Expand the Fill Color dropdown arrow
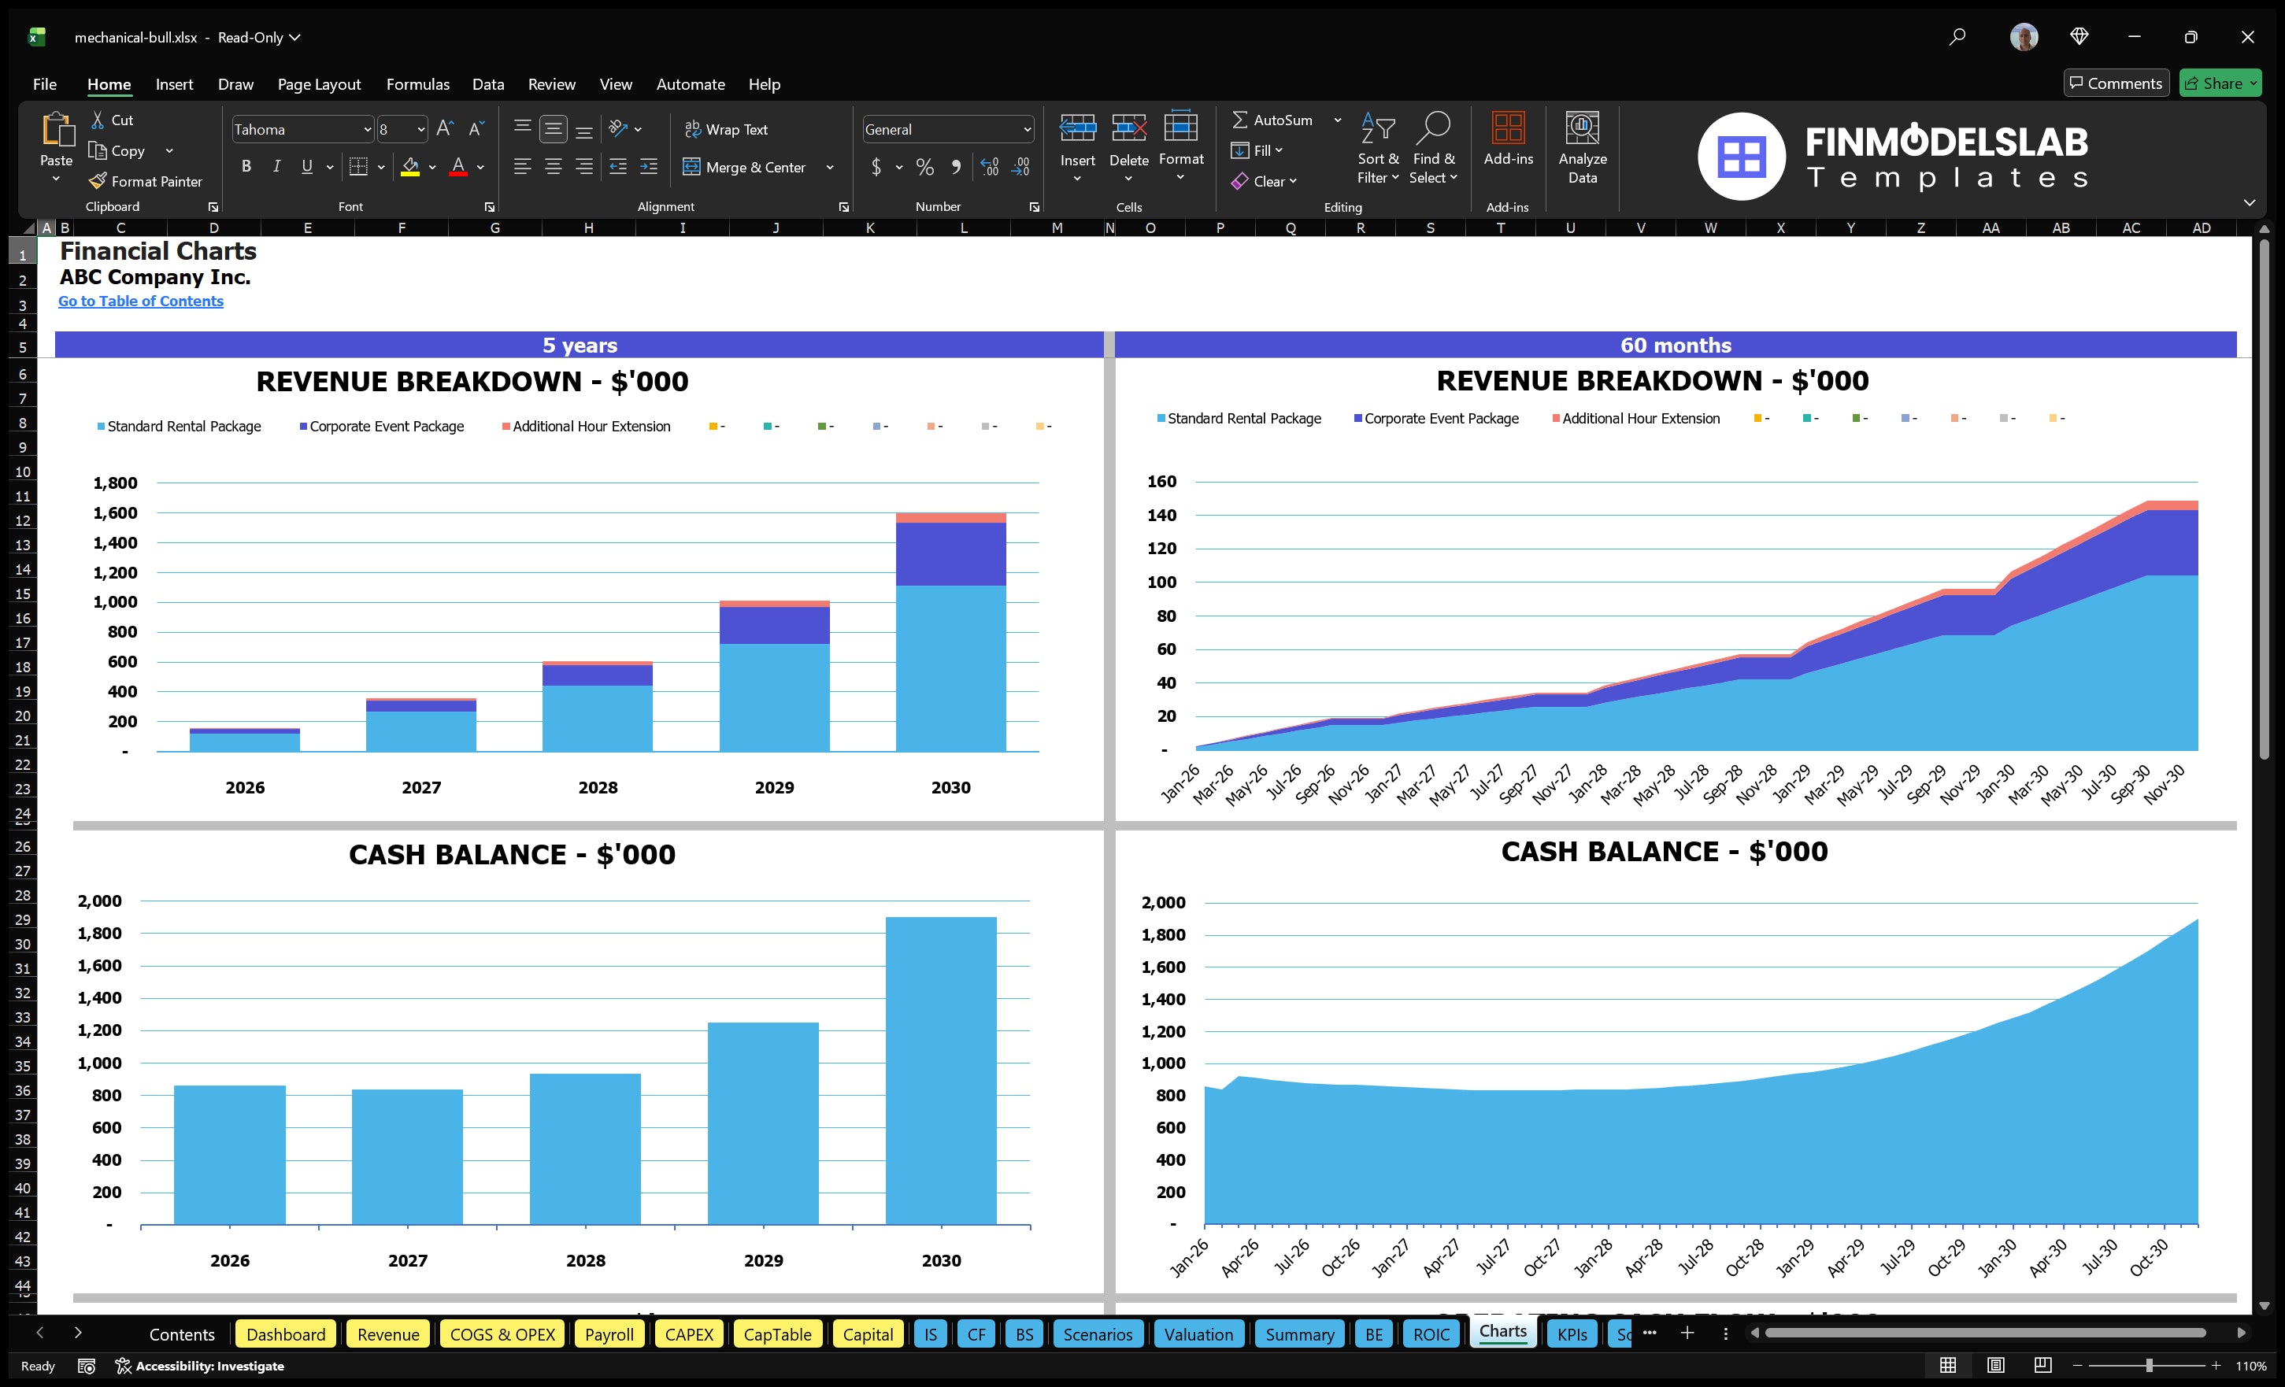Screen dimensions: 2285x1387 [x=432, y=168]
